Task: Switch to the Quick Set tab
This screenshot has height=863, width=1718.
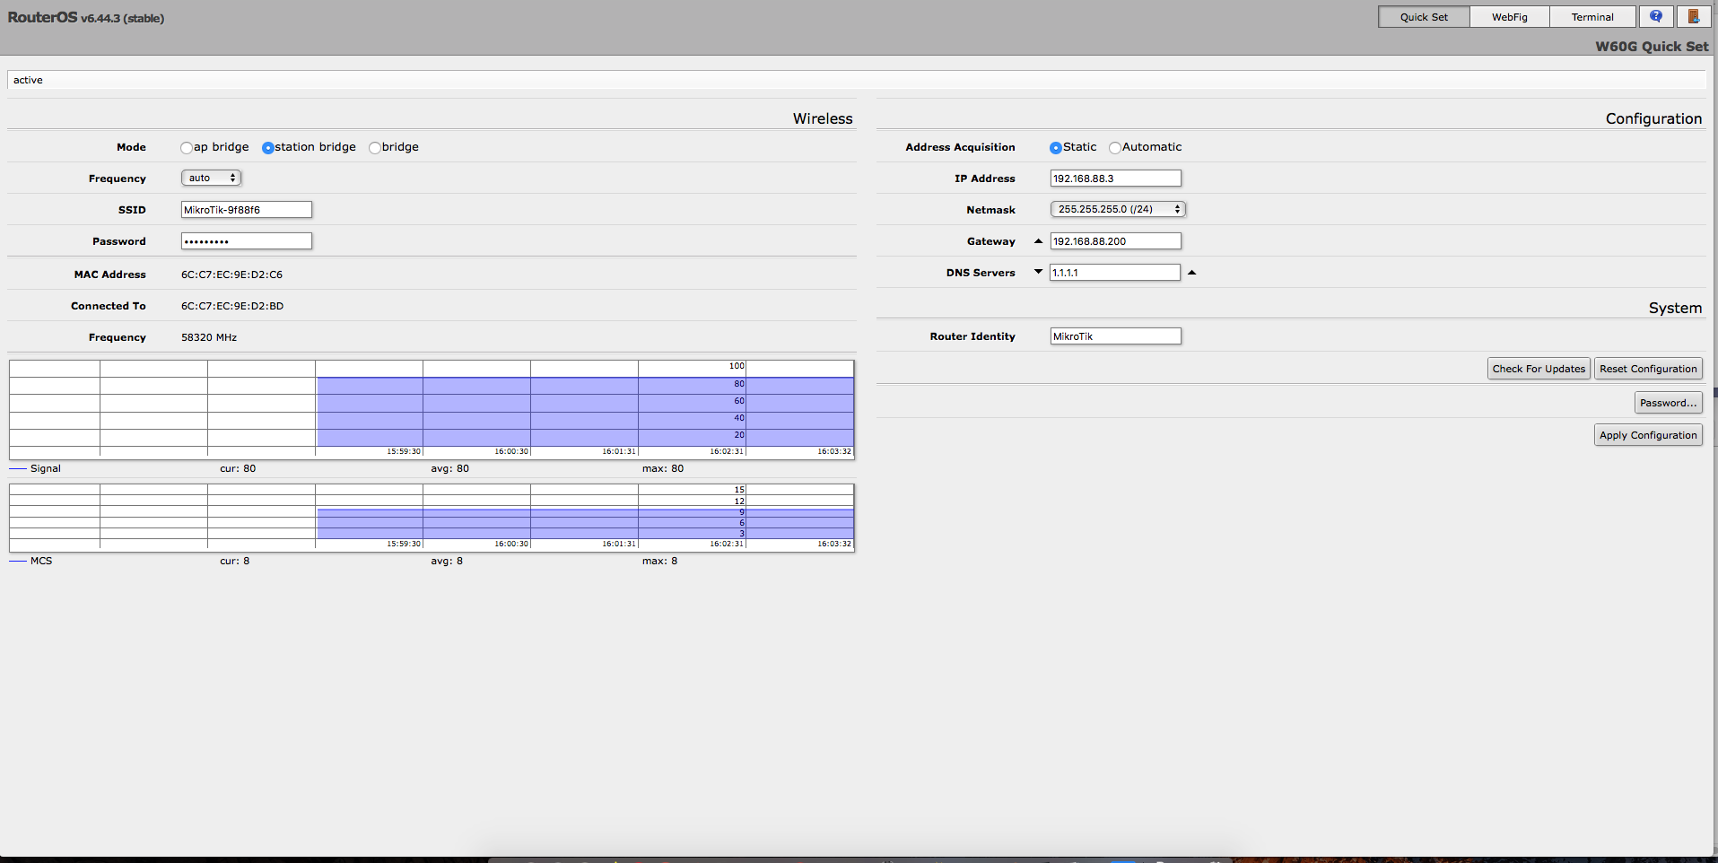Action: click(x=1424, y=17)
